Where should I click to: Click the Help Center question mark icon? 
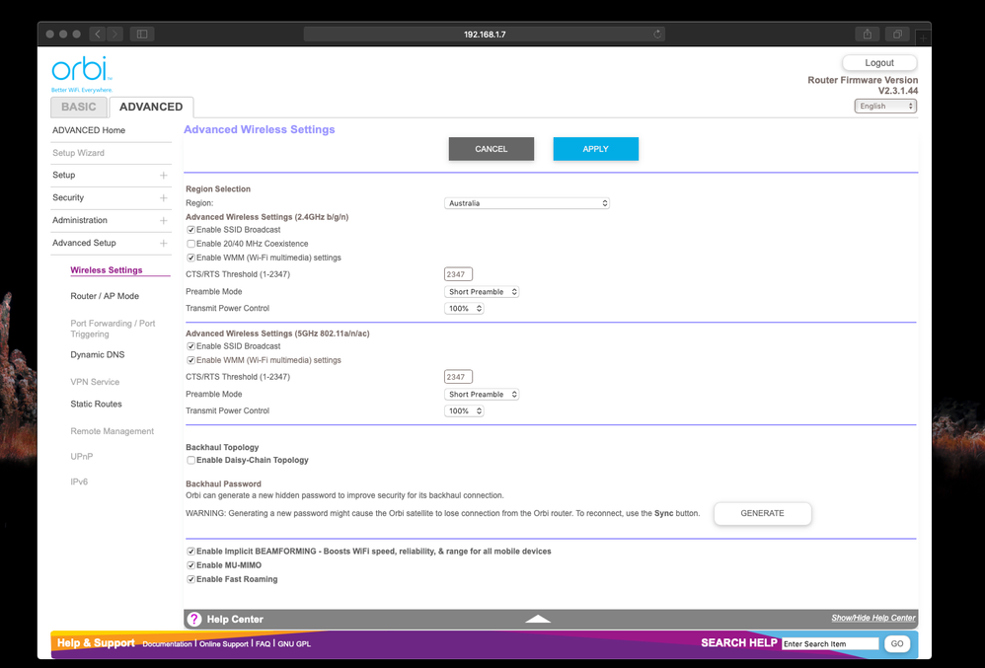point(194,620)
